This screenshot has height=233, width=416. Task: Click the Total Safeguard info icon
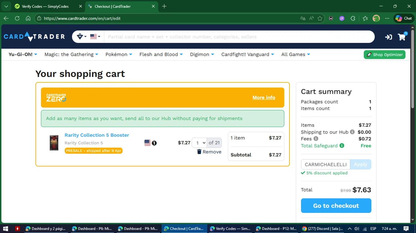pos(342,145)
